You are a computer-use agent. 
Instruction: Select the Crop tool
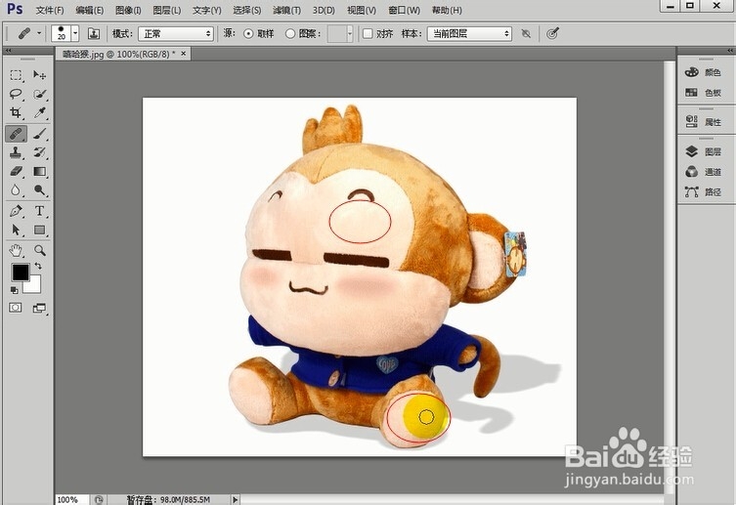click(x=16, y=112)
